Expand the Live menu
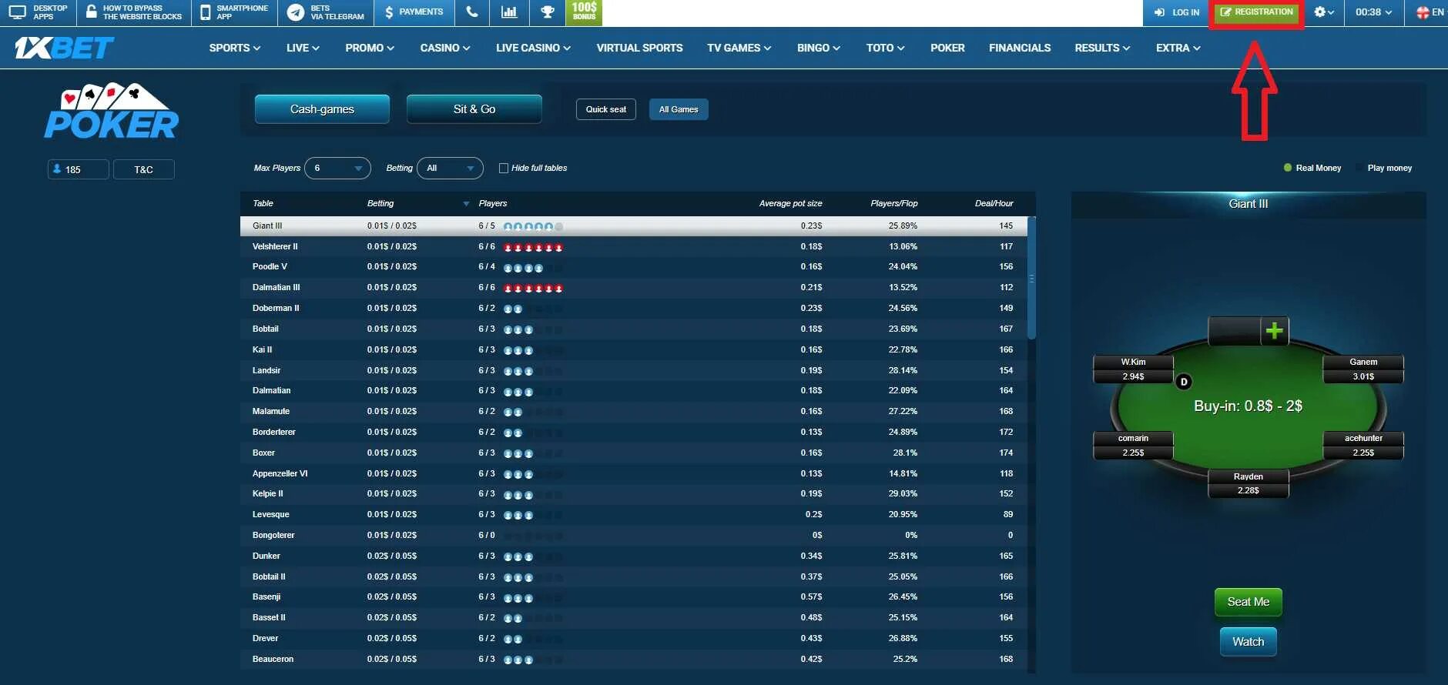This screenshot has width=1448, height=685. 303,48
